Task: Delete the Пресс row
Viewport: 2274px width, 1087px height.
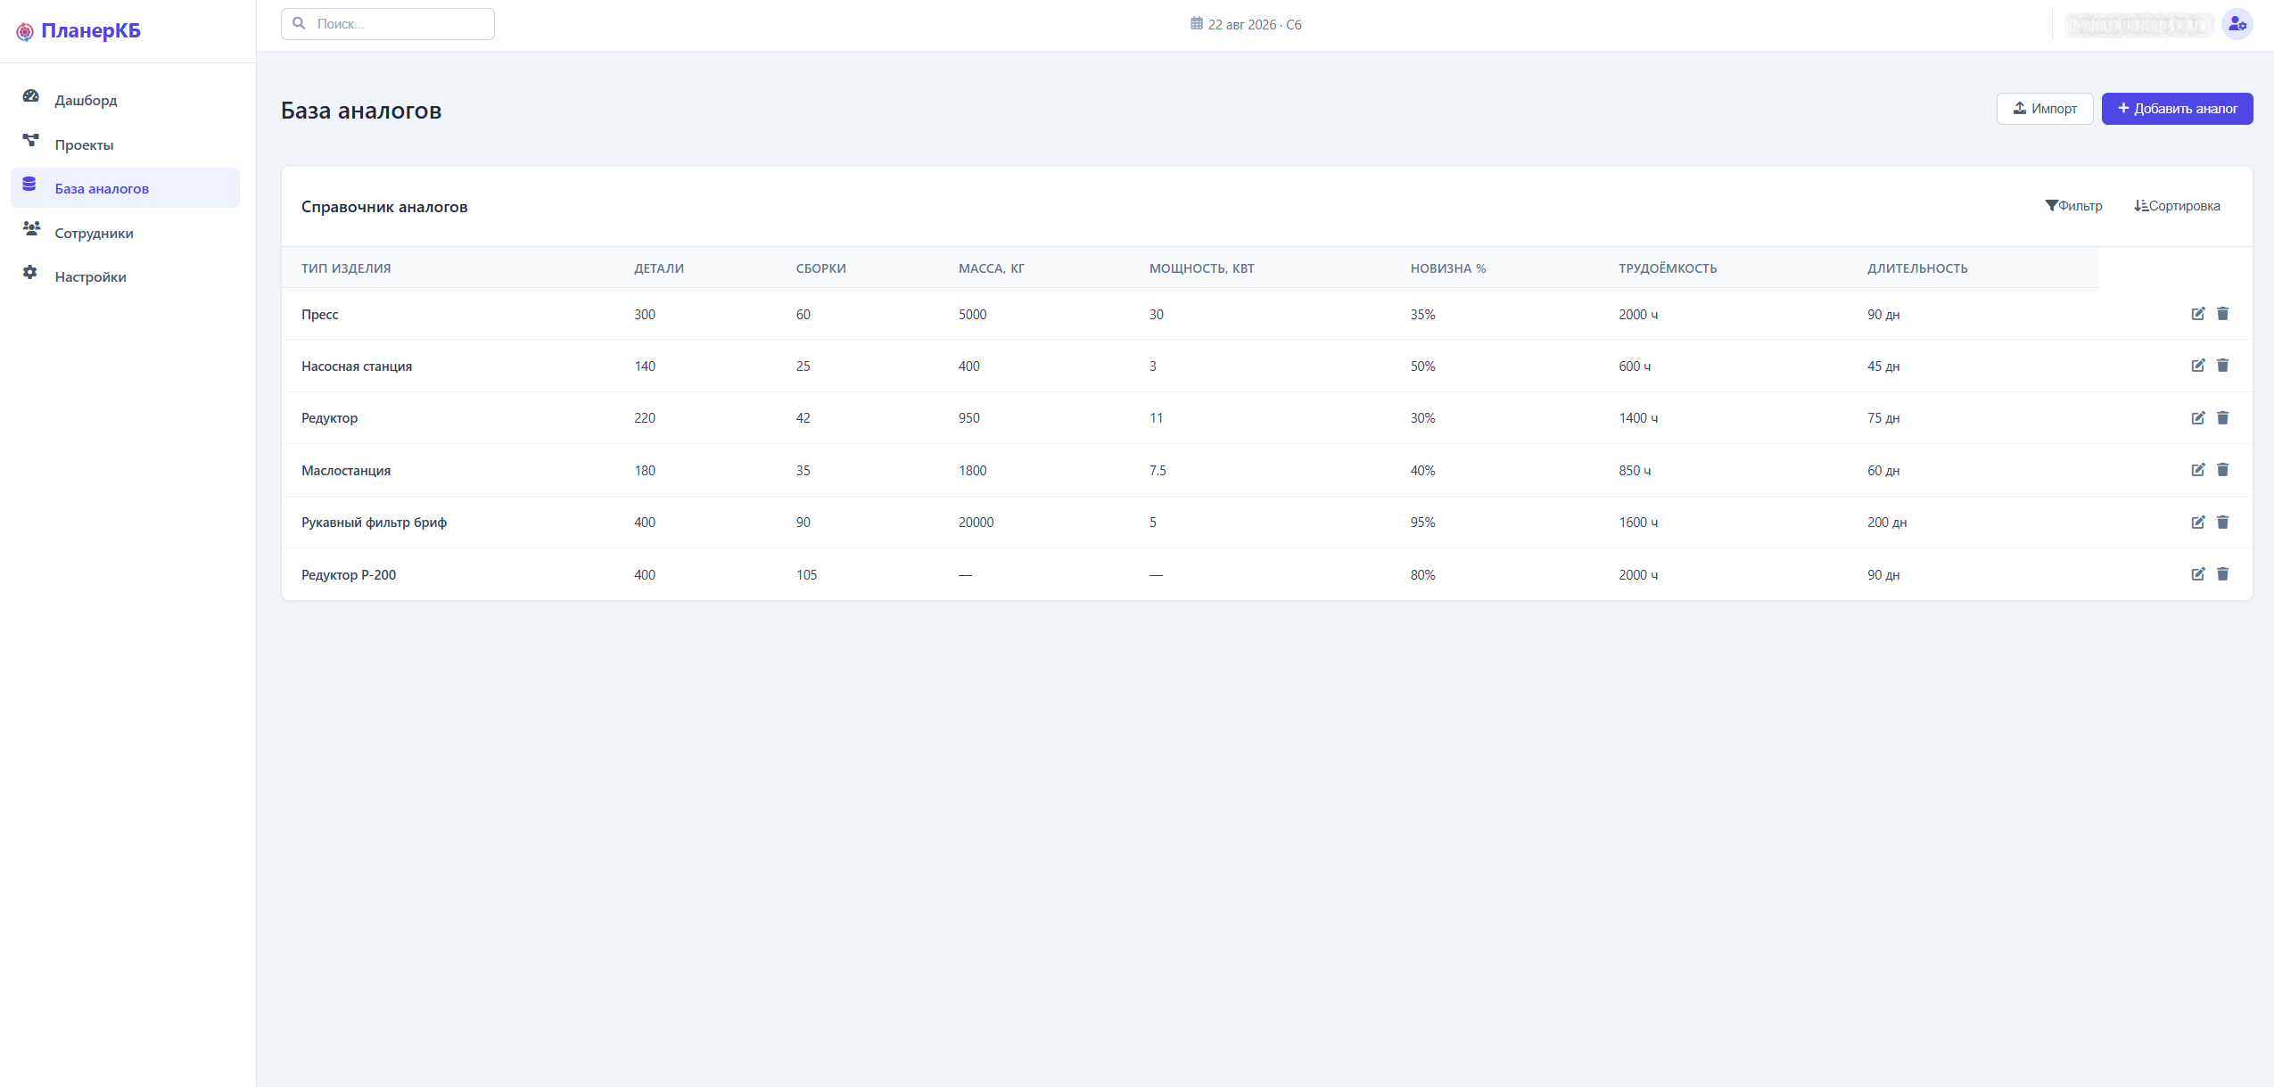Action: coord(2222,314)
